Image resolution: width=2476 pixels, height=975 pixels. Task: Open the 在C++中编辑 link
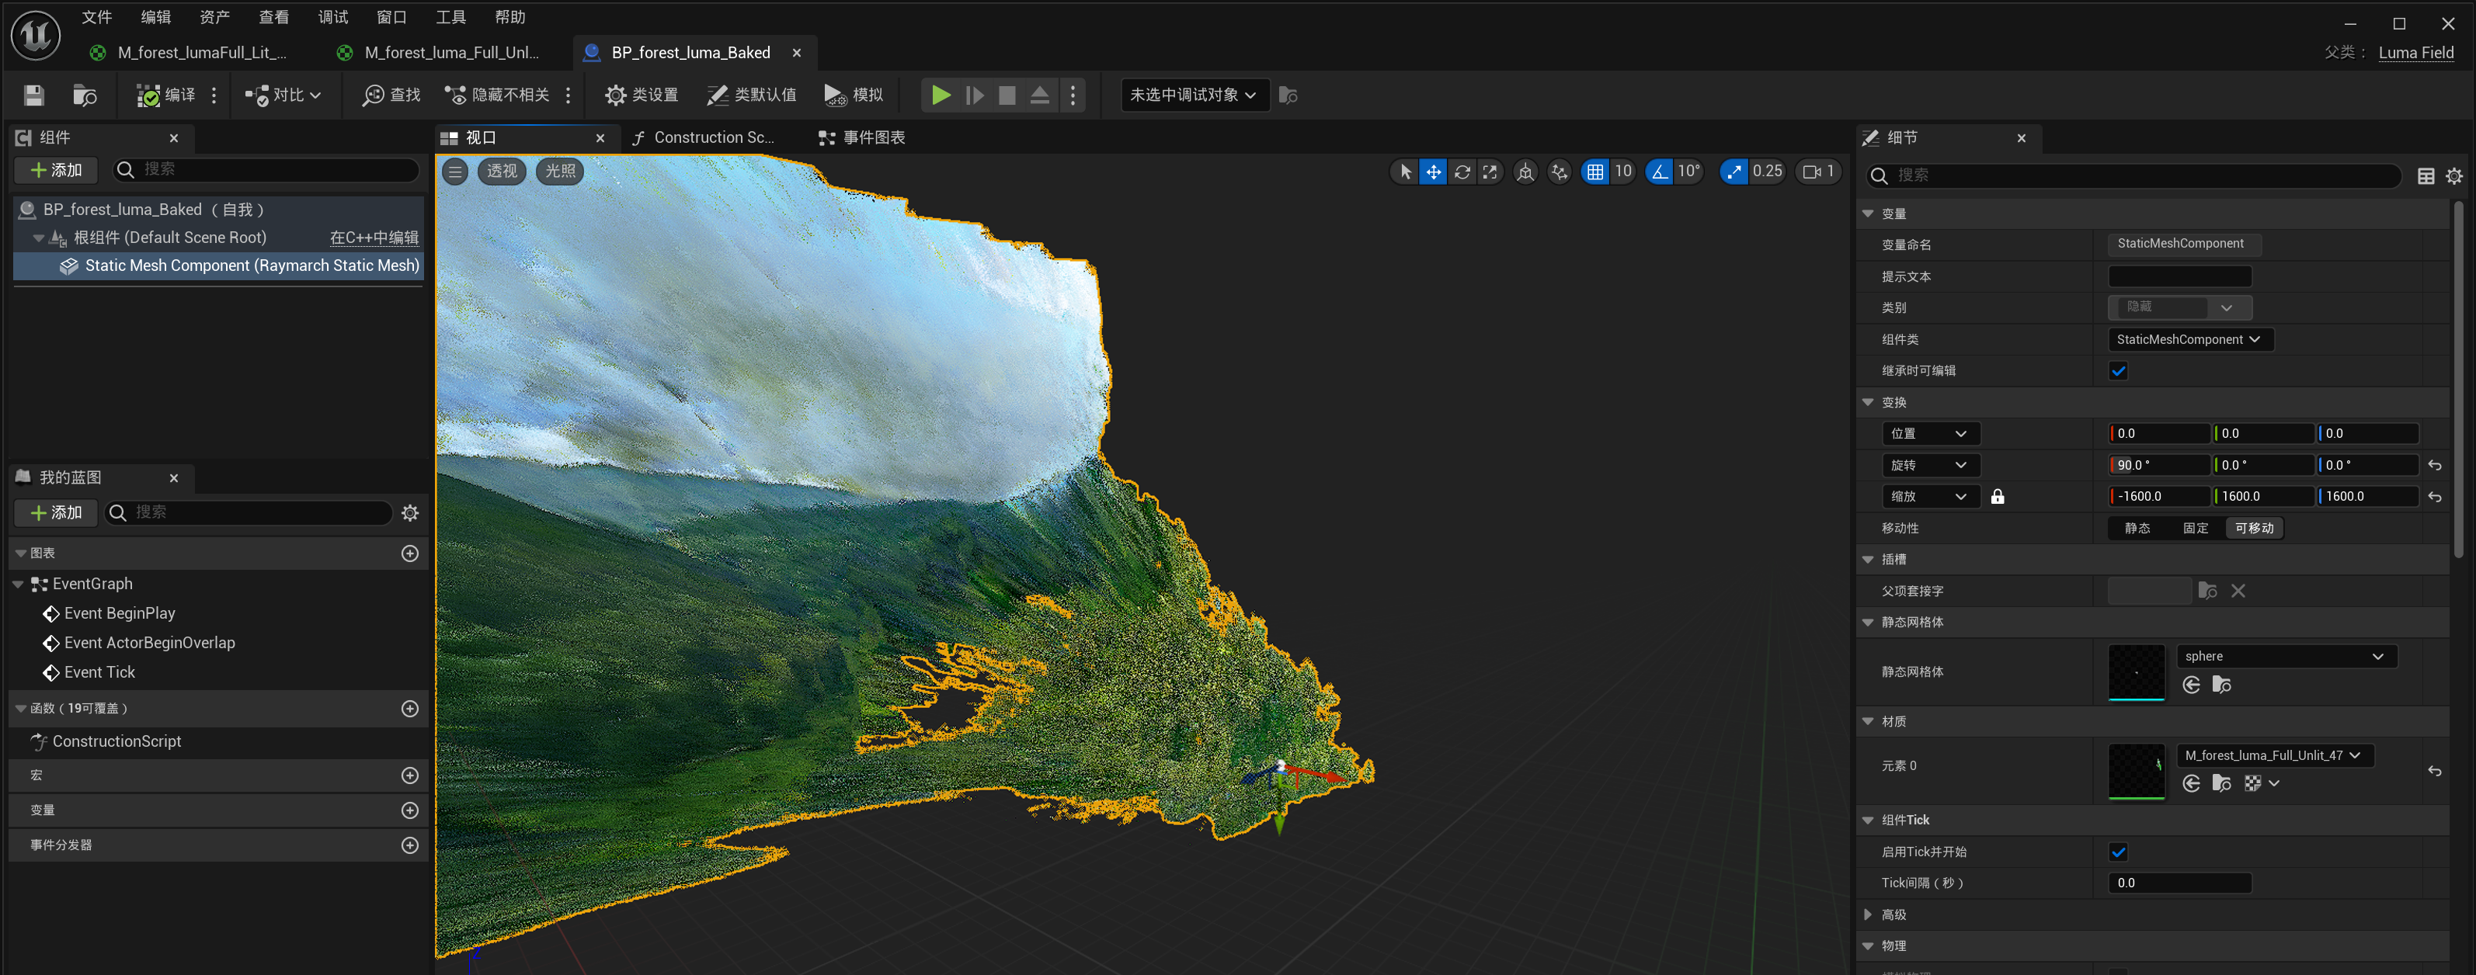coord(374,238)
